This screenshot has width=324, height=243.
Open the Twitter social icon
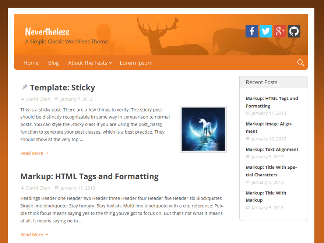coord(265,31)
